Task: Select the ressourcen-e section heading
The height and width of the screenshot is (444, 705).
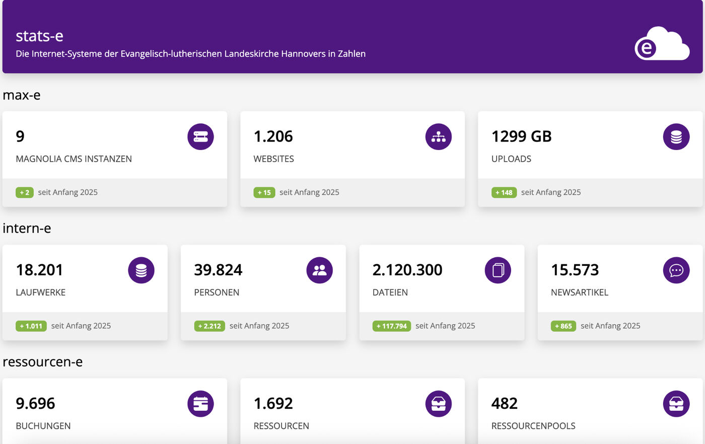Action: [x=42, y=362]
